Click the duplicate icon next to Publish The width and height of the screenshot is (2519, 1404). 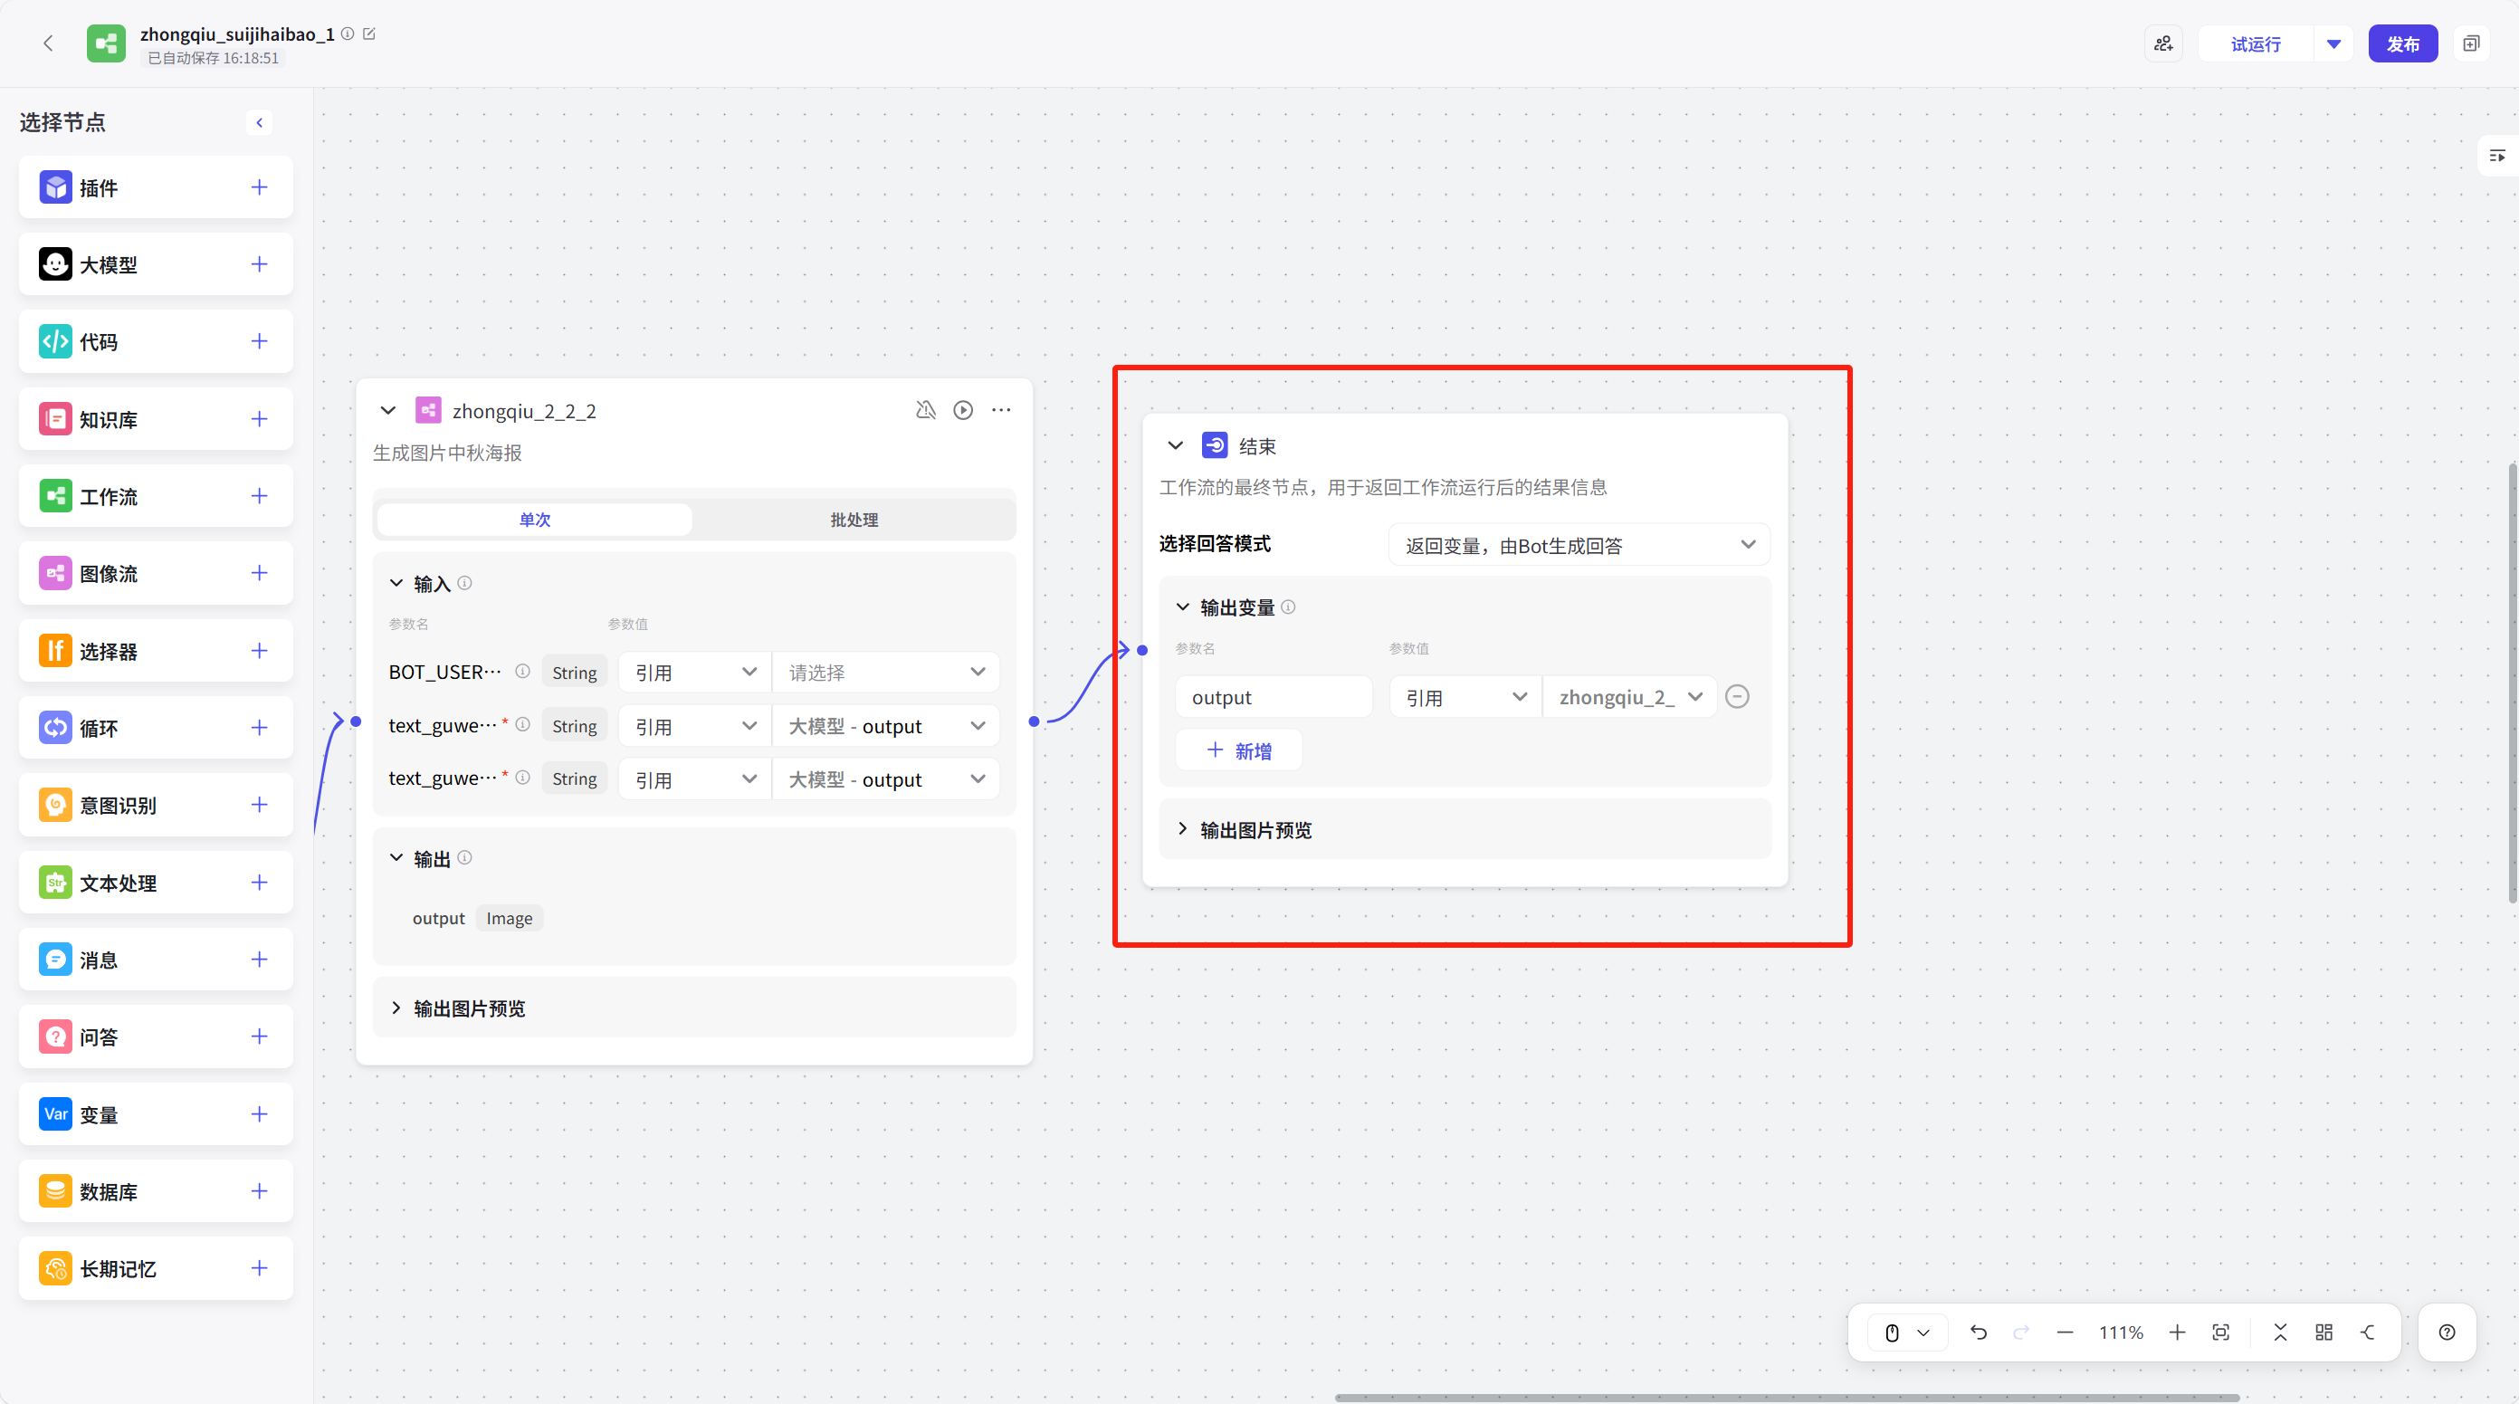2471,44
